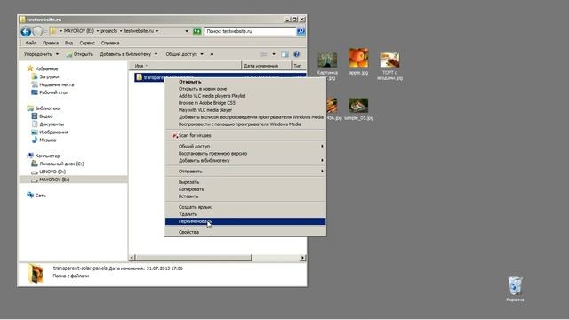Open the Упорядочить toolbar dropdown
The height and width of the screenshot is (320, 569).
pos(41,54)
